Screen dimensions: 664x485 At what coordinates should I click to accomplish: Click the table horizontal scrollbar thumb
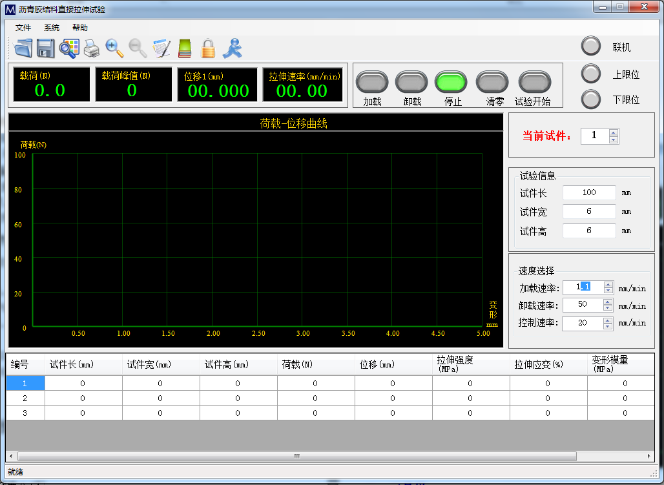point(297,456)
